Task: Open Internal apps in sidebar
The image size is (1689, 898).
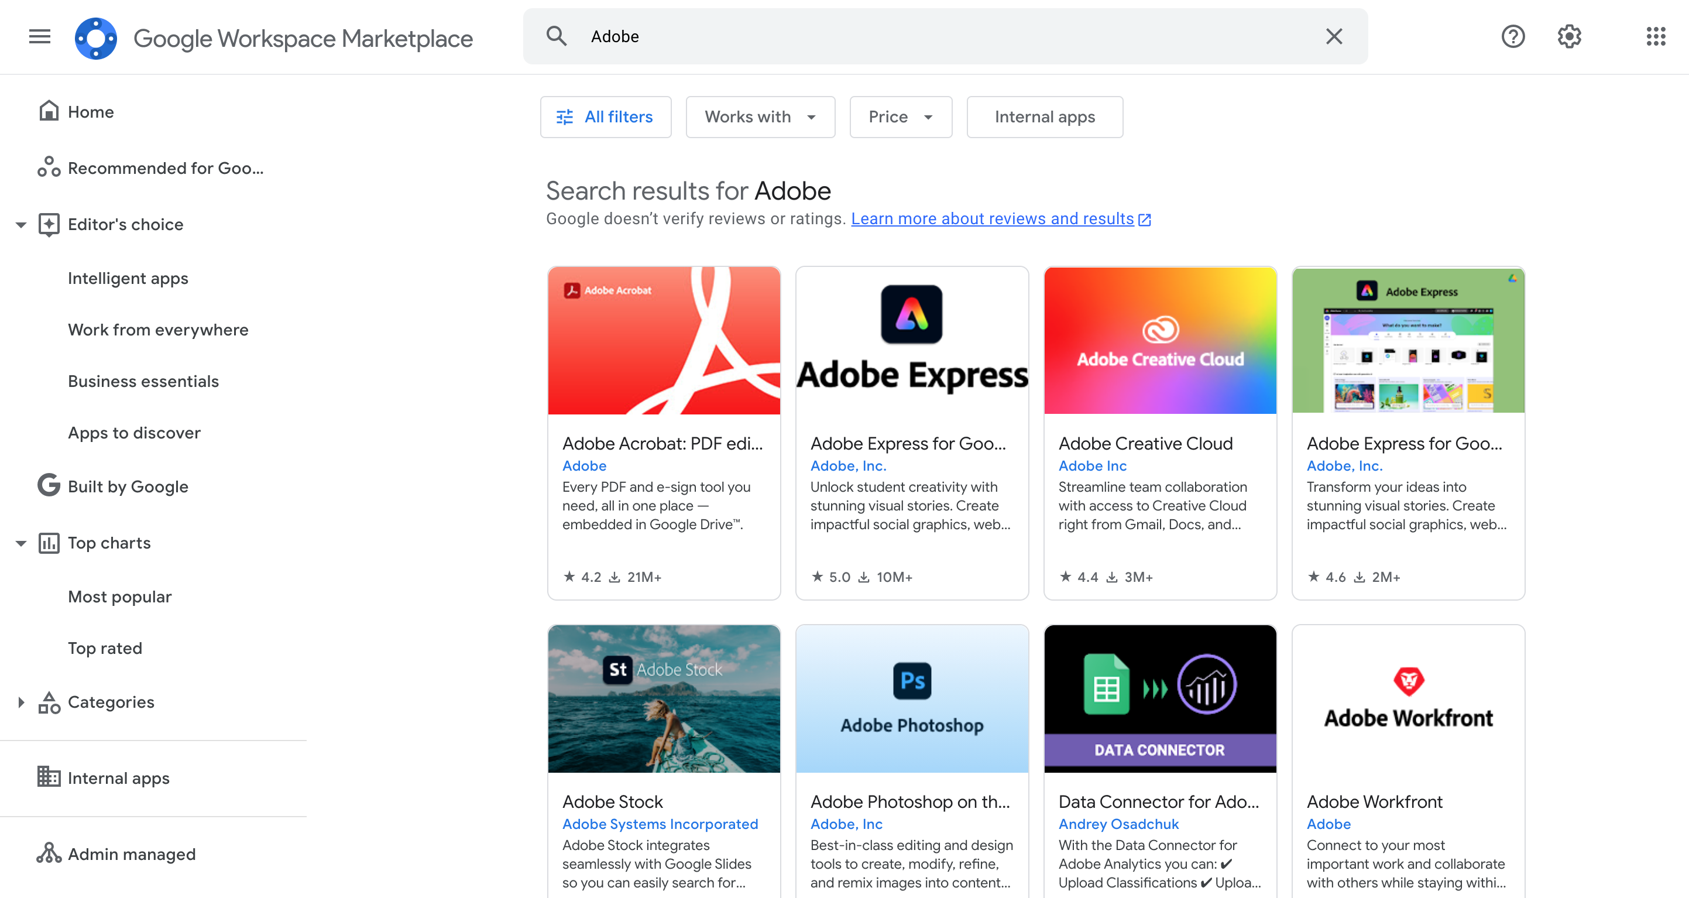Action: 118,778
